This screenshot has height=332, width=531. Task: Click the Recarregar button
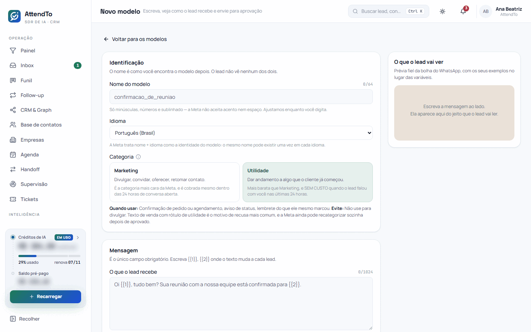[45, 297]
